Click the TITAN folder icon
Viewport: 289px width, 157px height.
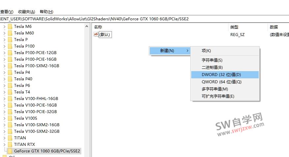(x=10, y=138)
